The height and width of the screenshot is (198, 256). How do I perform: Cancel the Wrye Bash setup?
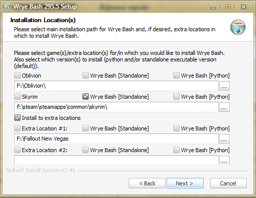[228, 183]
